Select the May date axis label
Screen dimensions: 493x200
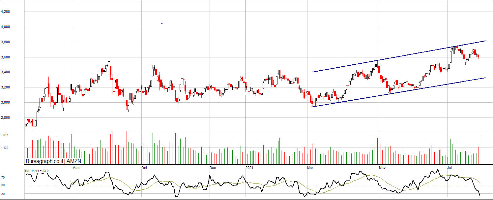click(382, 168)
